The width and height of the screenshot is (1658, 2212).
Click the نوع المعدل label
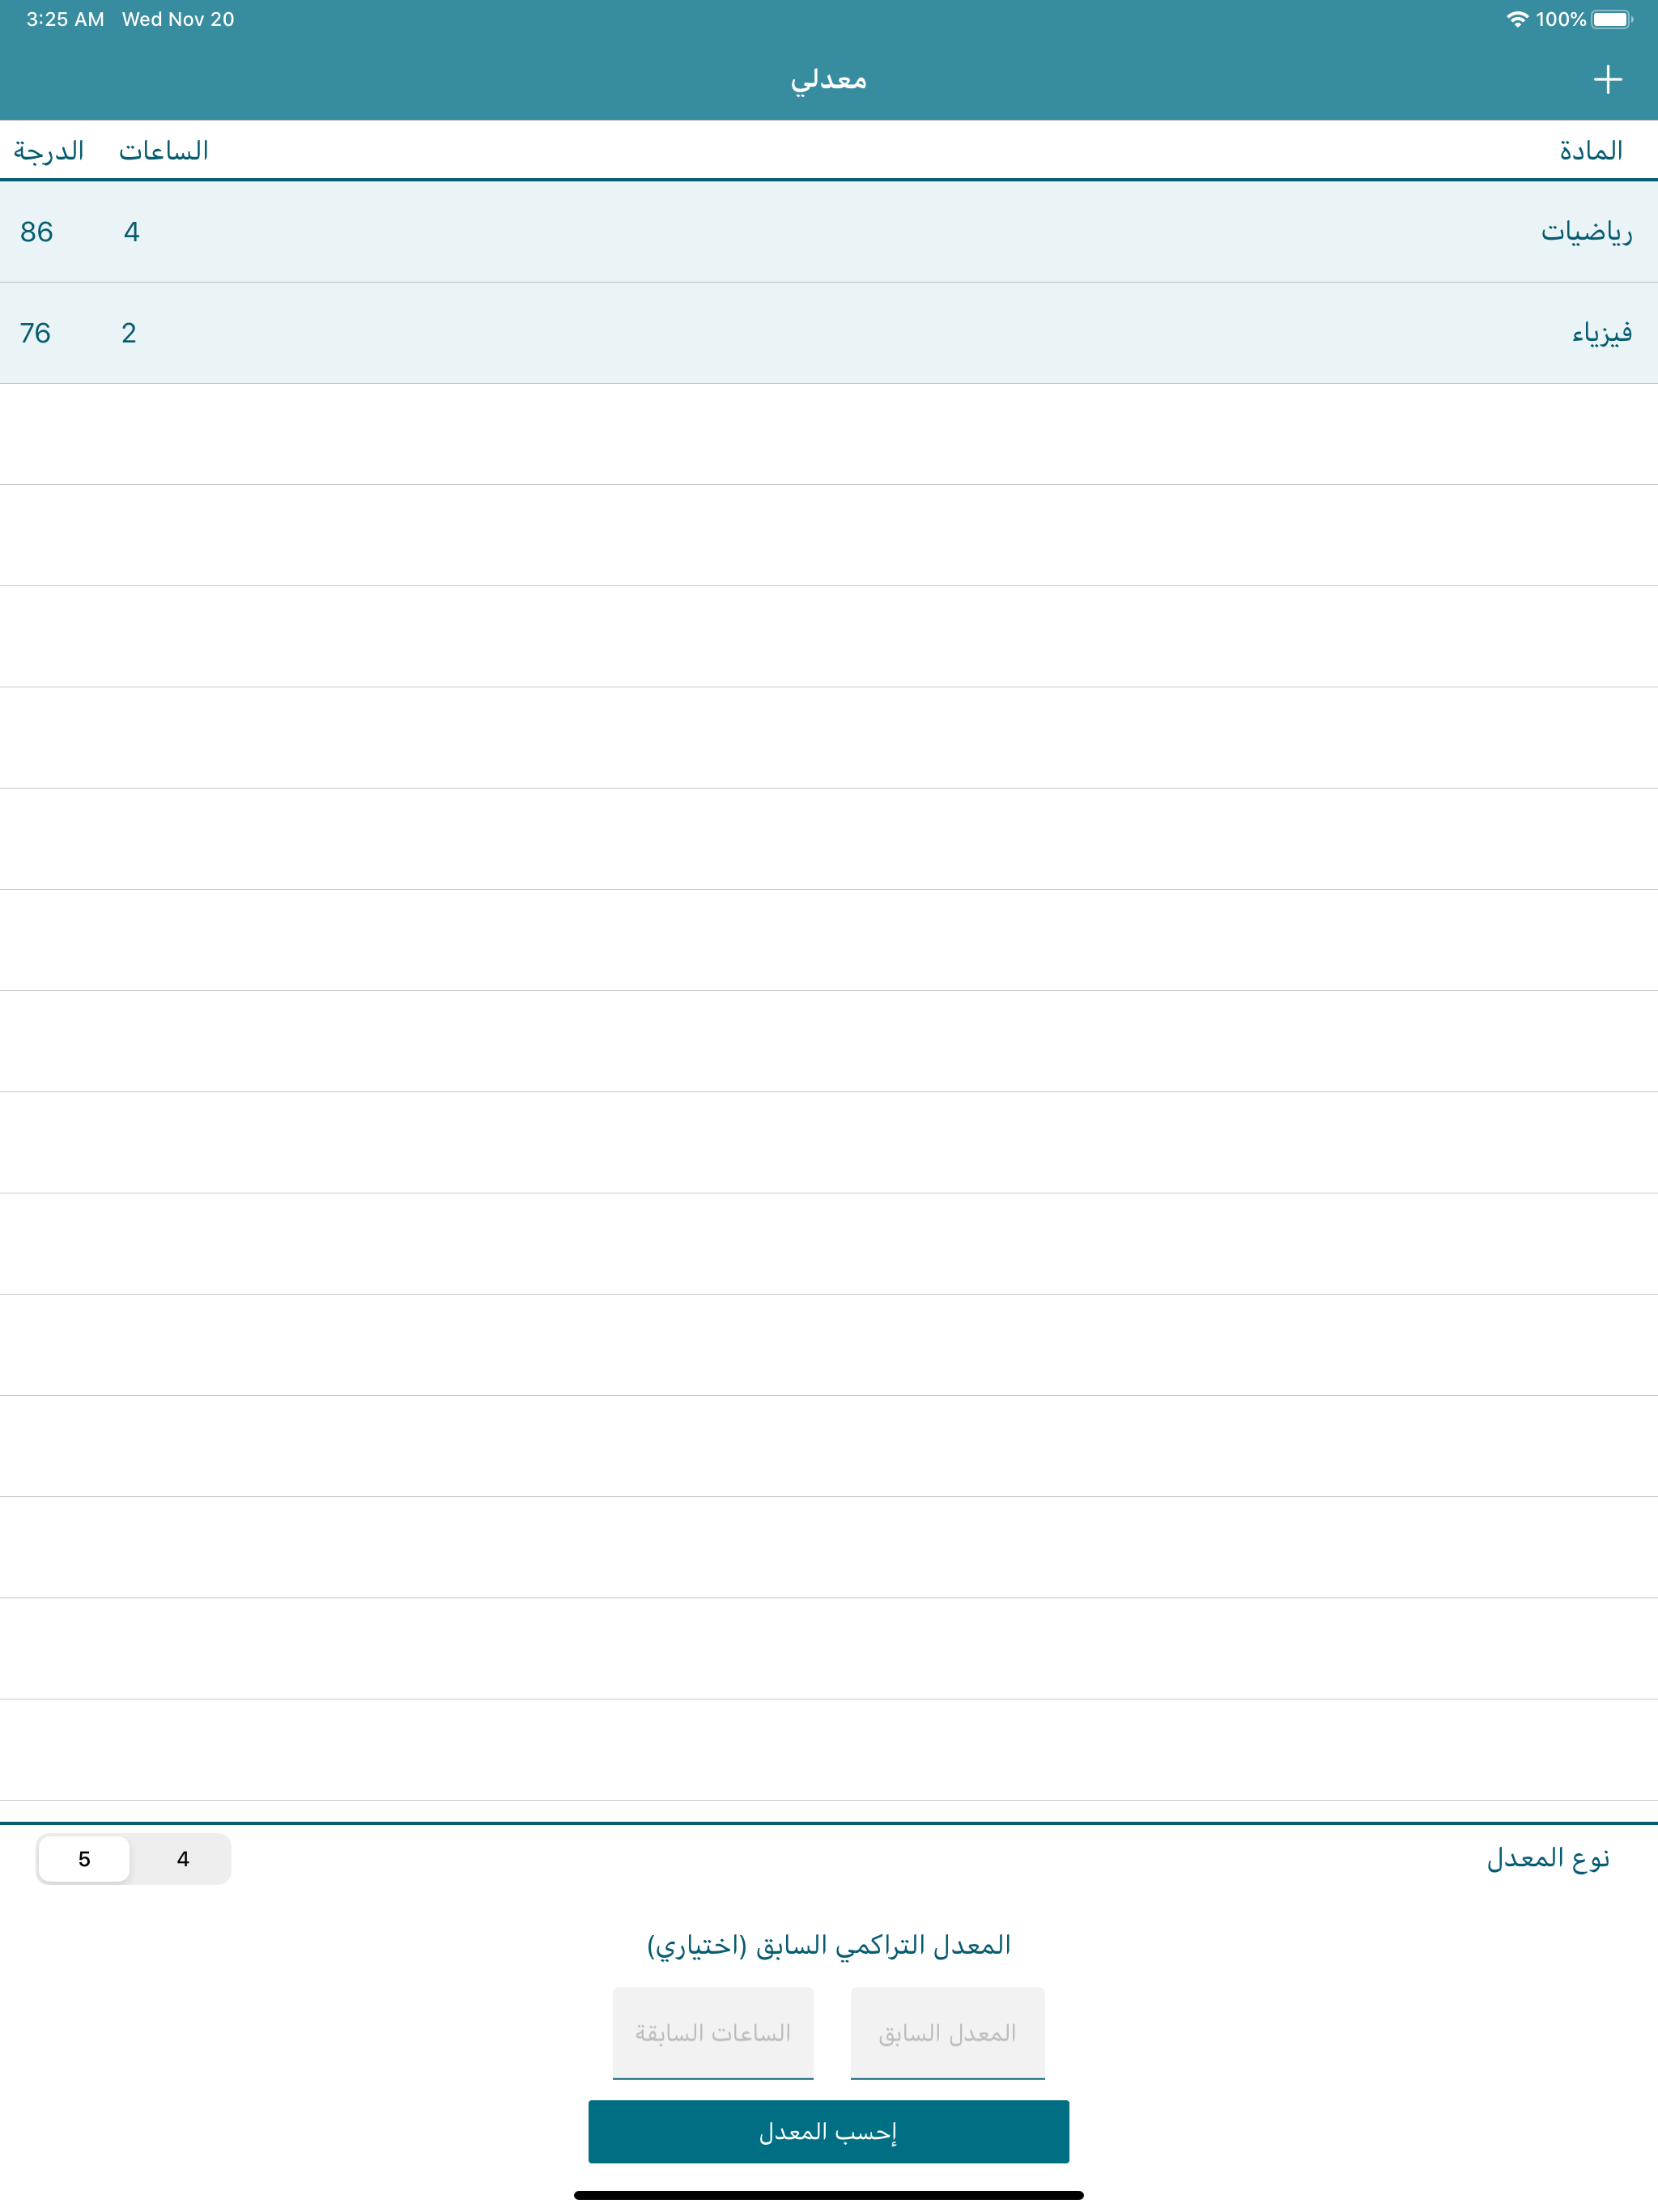point(1548,1859)
